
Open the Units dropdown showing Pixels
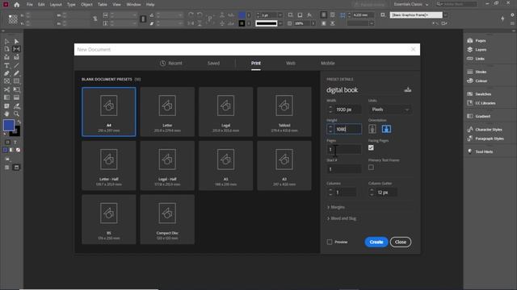click(x=389, y=110)
